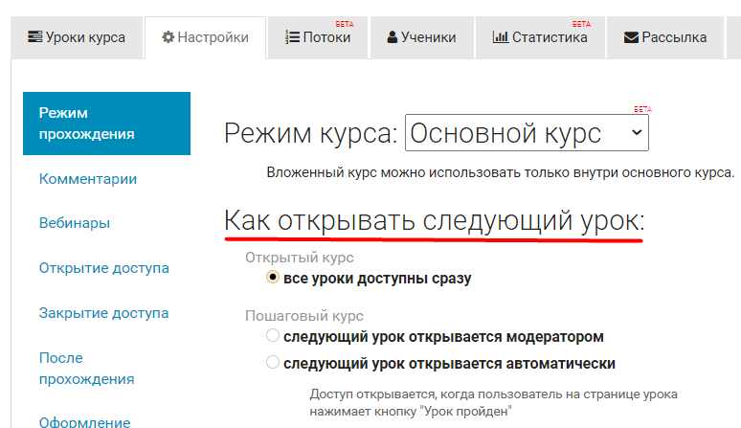Click the list icon on the Потоки tab
The width and height of the screenshot is (741, 428).
[x=292, y=38]
